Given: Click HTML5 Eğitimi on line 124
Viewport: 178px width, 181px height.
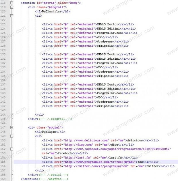Looking at the screenshot, I should (x=108, y=29).
